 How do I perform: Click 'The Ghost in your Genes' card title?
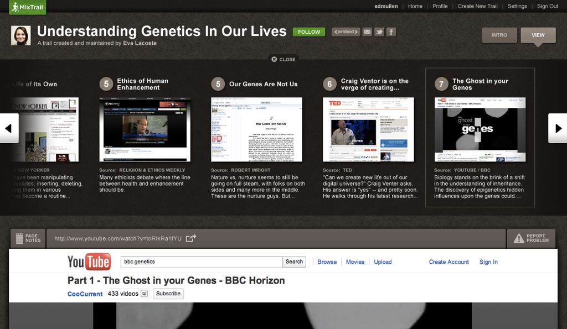[480, 84]
